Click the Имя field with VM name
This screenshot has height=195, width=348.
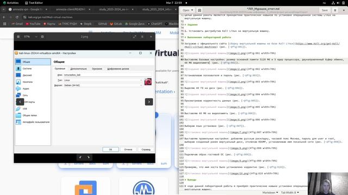pyautogui.click(x=108, y=75)
